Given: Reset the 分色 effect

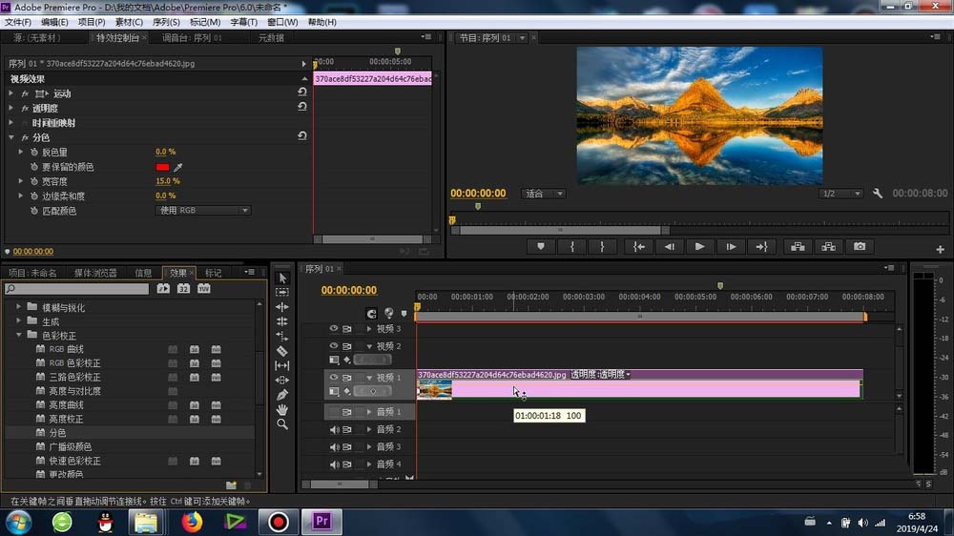Looking at the screenshot, I should pyautogui.click(x=301, y=135).
